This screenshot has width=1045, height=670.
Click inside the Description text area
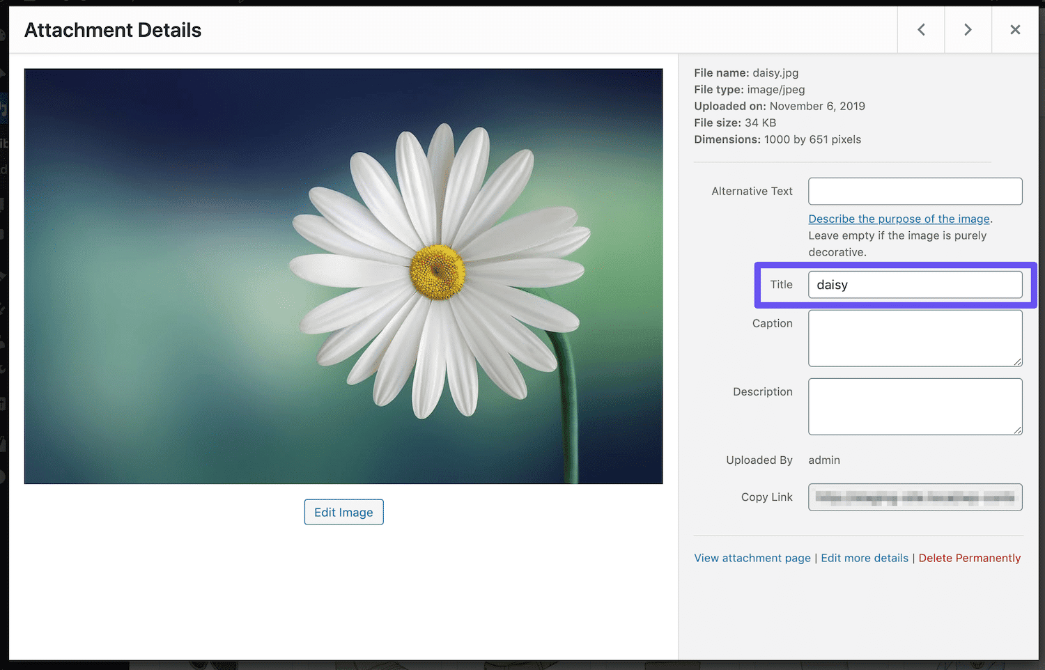point(915,406)
